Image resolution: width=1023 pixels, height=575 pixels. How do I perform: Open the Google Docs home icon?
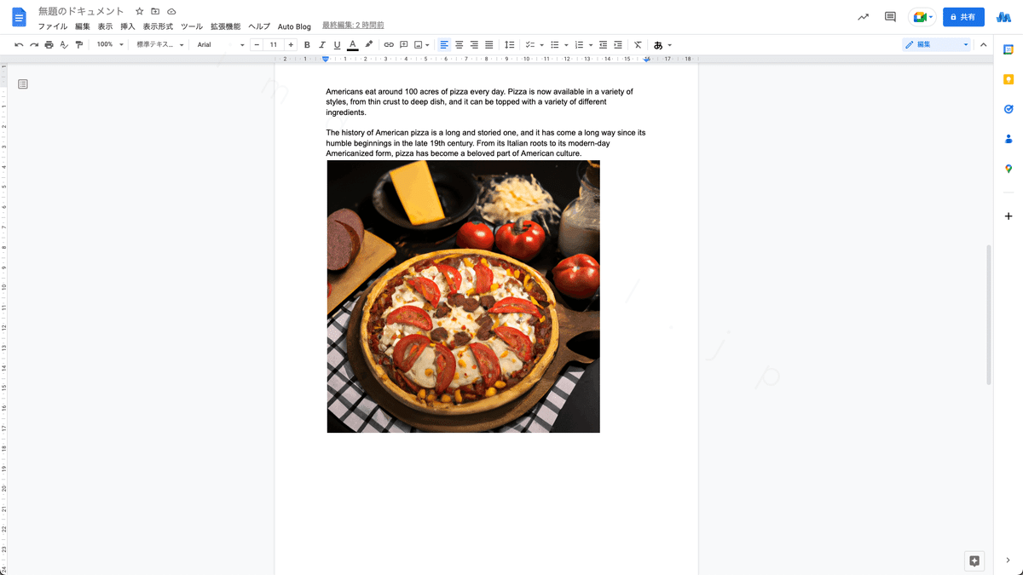(19, 17)
